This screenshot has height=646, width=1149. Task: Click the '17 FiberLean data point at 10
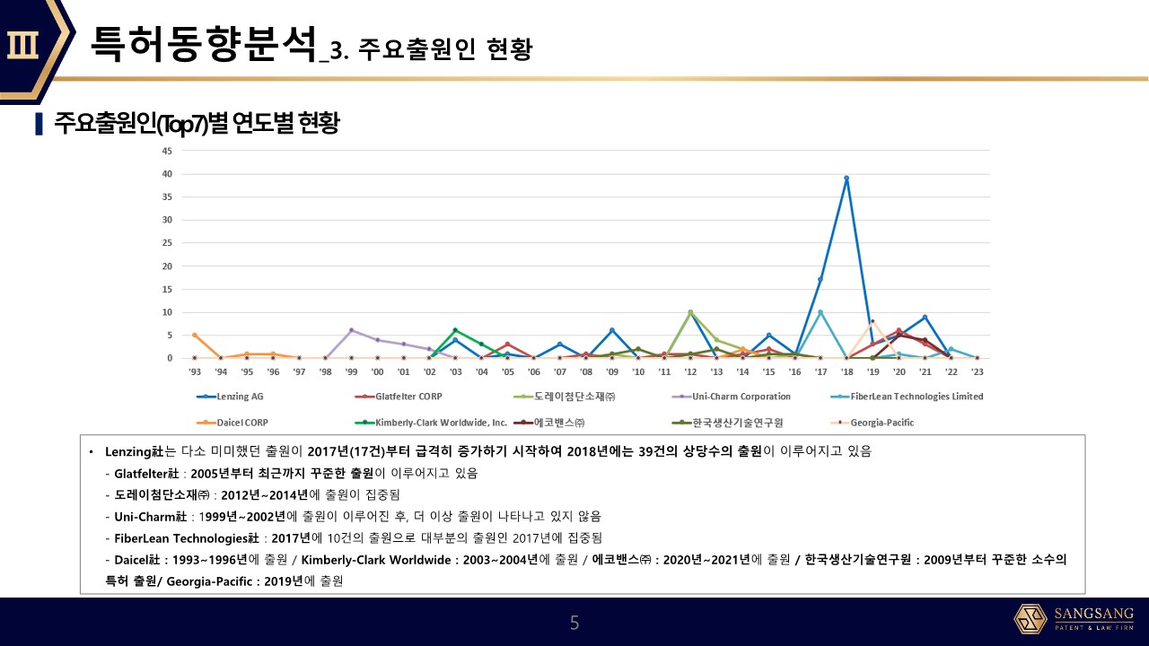[x=820, y=312]
